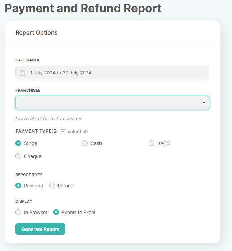This screenshot has height=251, width=232.
Task: Enable the Cheque payment type
Action: point(18,156)
